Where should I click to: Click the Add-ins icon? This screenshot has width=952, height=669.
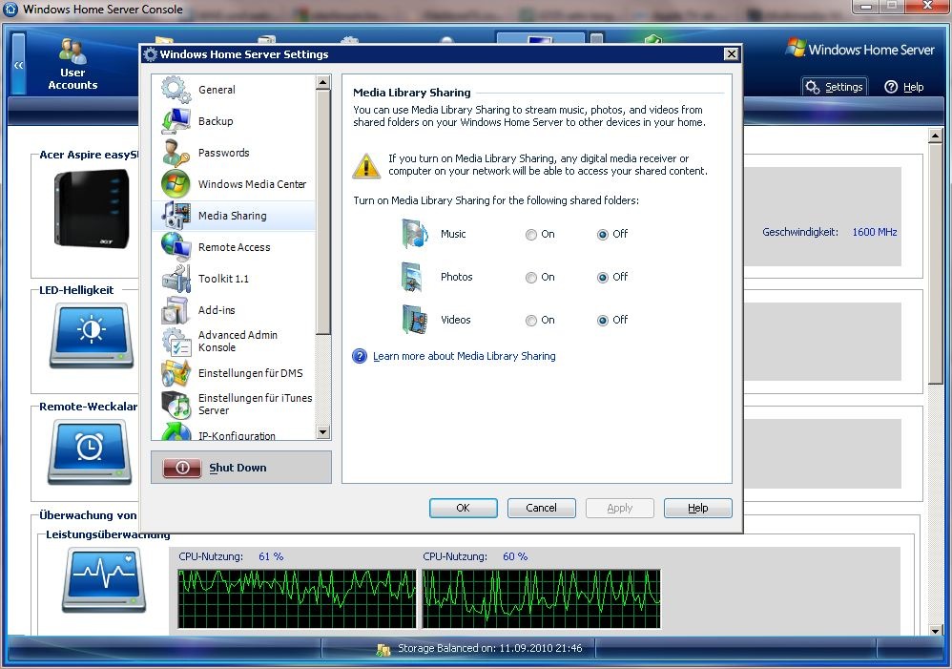click(176, 310)
